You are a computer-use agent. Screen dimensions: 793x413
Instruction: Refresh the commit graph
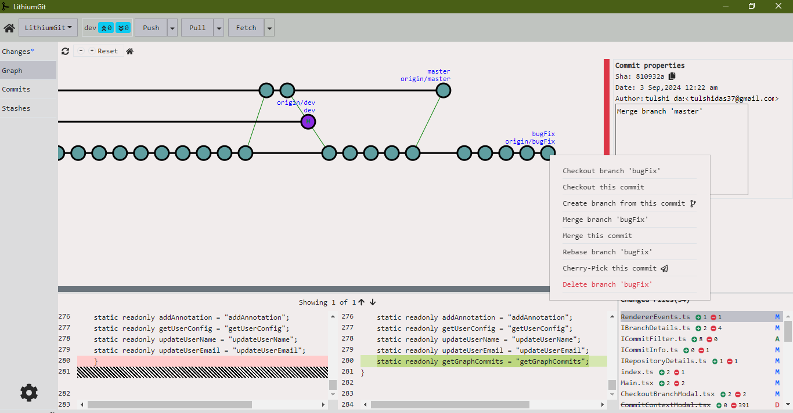click(x=65, y=51)
